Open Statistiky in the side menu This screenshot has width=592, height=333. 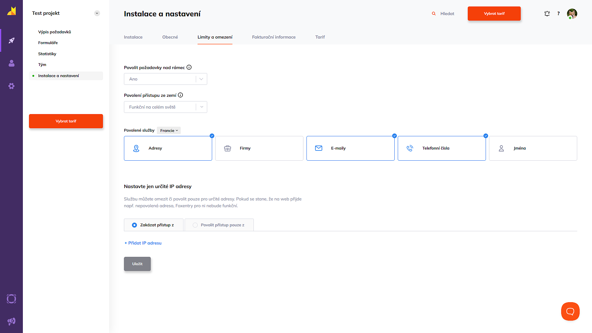point(47,54)
